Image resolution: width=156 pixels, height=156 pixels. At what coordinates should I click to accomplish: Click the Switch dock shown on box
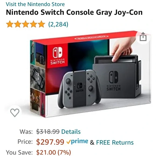(117, 76)
